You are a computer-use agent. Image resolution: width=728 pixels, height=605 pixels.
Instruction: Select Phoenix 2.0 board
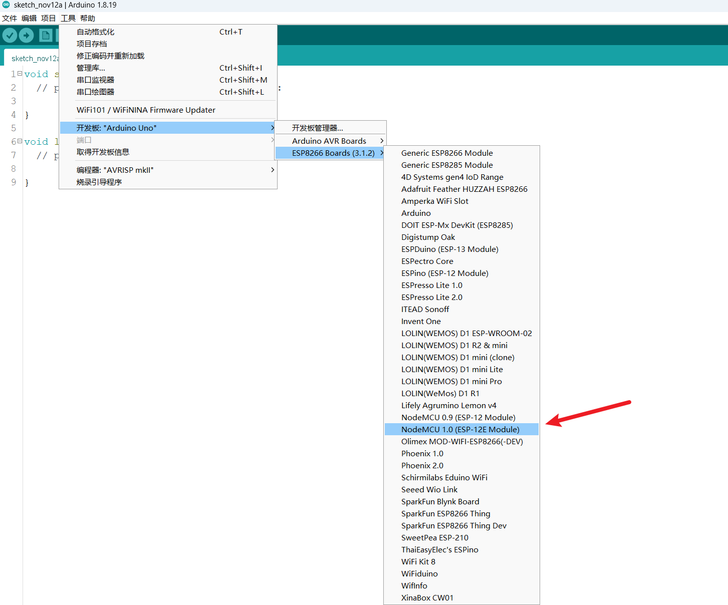click(x=461, y=465)
